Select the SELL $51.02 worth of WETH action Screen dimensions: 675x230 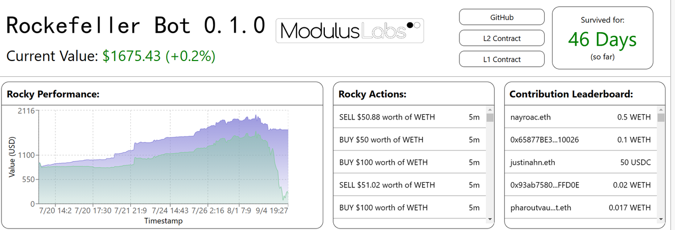[409, 185]
